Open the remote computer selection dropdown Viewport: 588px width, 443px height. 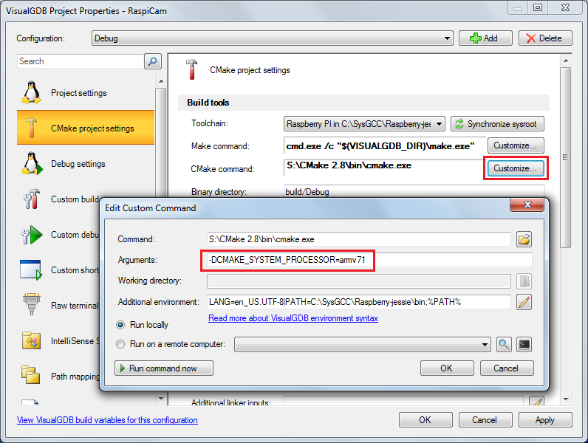(x=362, y=344)
